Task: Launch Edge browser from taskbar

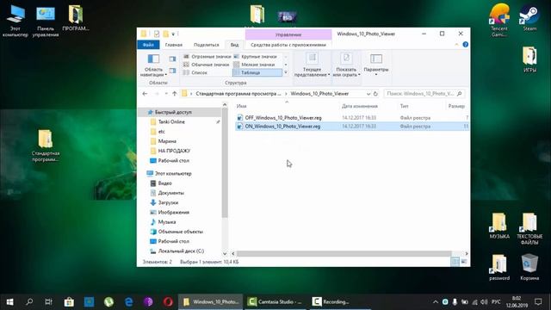Action: pos(128,301)
